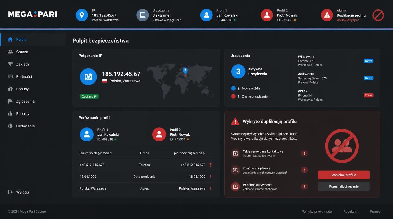Click the blue shield icon beside IP address
The width and height of the screenshot is (393, 219).
(x=88, y=77)
